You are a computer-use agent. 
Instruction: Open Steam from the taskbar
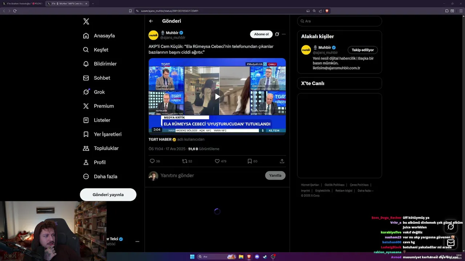(265, 257)
